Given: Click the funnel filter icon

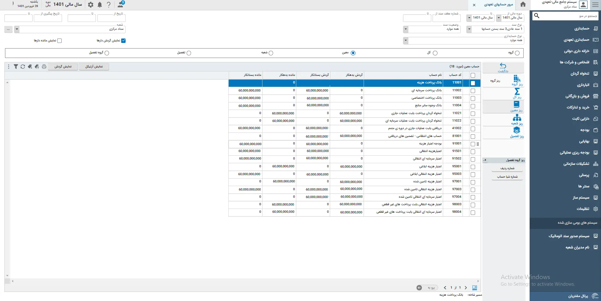Looking at the screenshot, I should point(16,67).
